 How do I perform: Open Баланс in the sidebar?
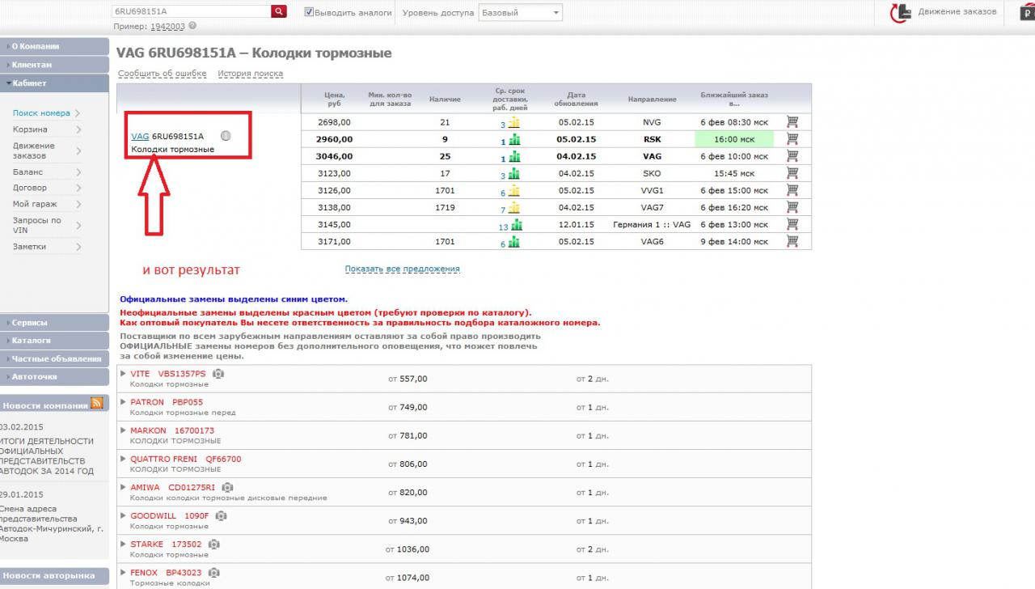pos(28,172)
